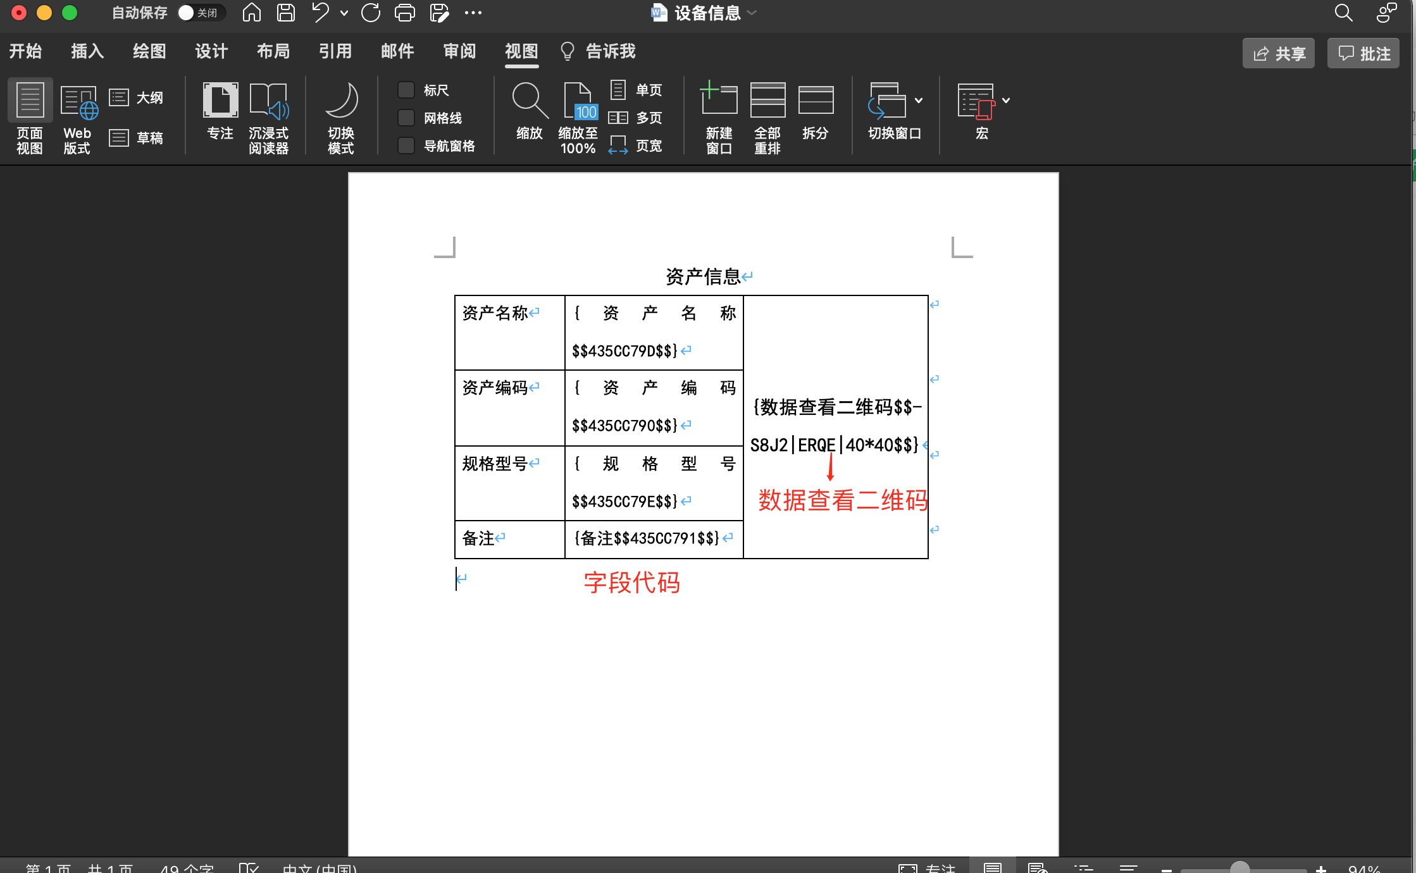The width and height of the screenshot is (1416, 873).
Task: Click zoom out minus in status bar
Action: click(1167, 870)
